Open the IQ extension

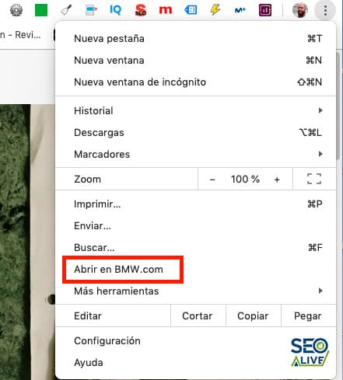(115, 10)
